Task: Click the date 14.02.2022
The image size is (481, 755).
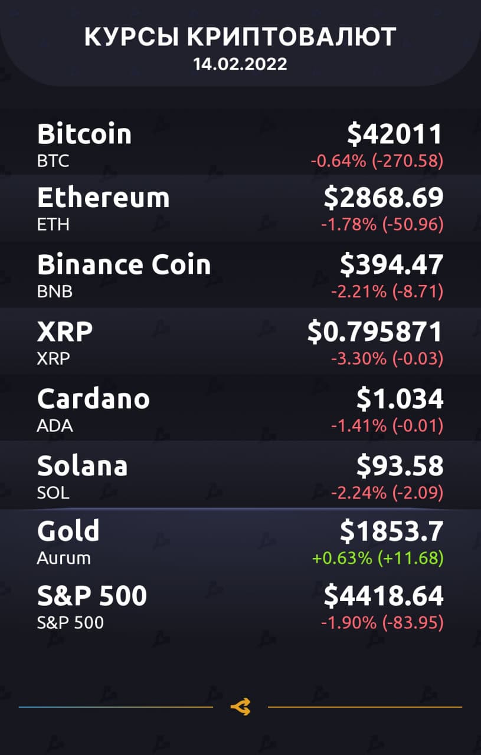Action: coord(240,64)
